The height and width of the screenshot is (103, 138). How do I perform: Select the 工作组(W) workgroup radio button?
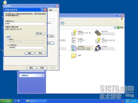pos(8,45)
